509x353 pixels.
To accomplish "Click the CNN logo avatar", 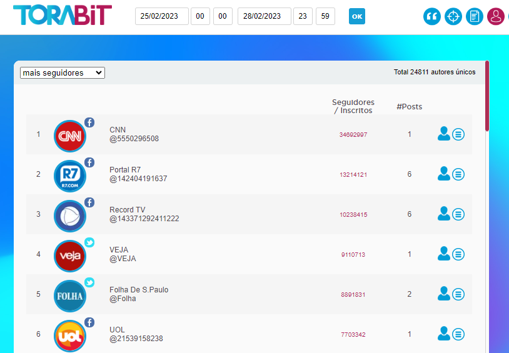I will click(70, 136).
